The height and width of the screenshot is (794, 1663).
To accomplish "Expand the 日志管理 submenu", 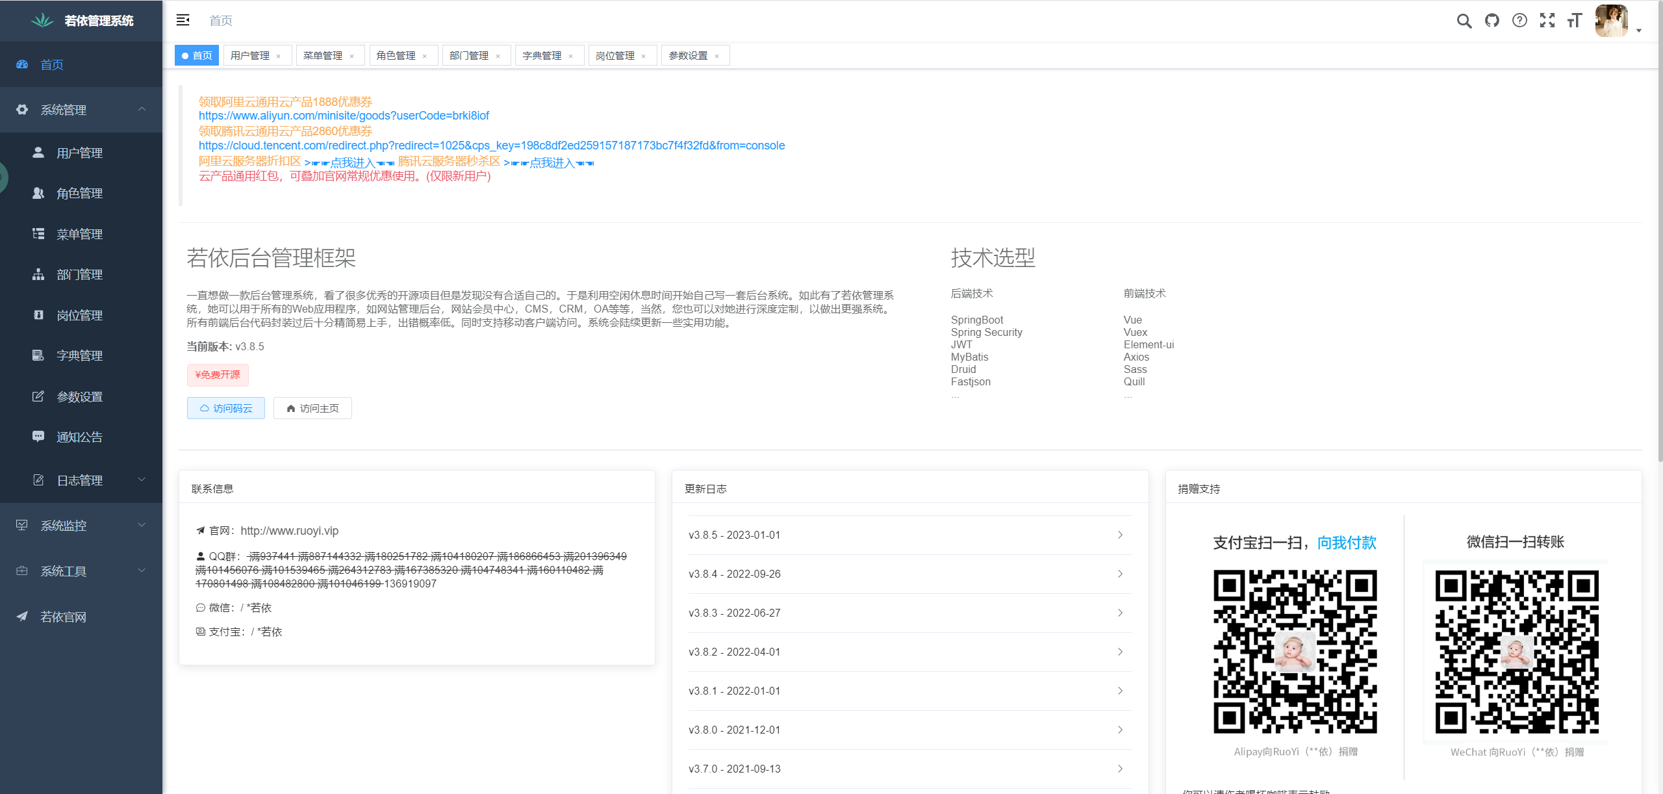I will click(81, 480).
